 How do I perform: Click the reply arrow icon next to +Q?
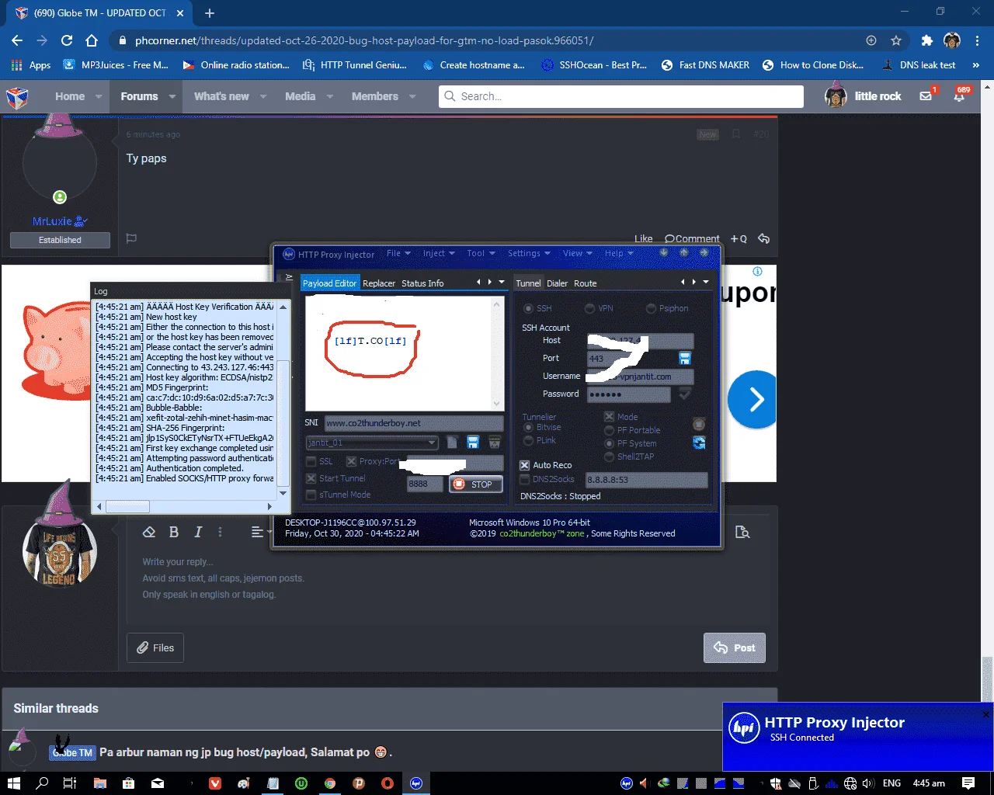[x=763, y=238]
